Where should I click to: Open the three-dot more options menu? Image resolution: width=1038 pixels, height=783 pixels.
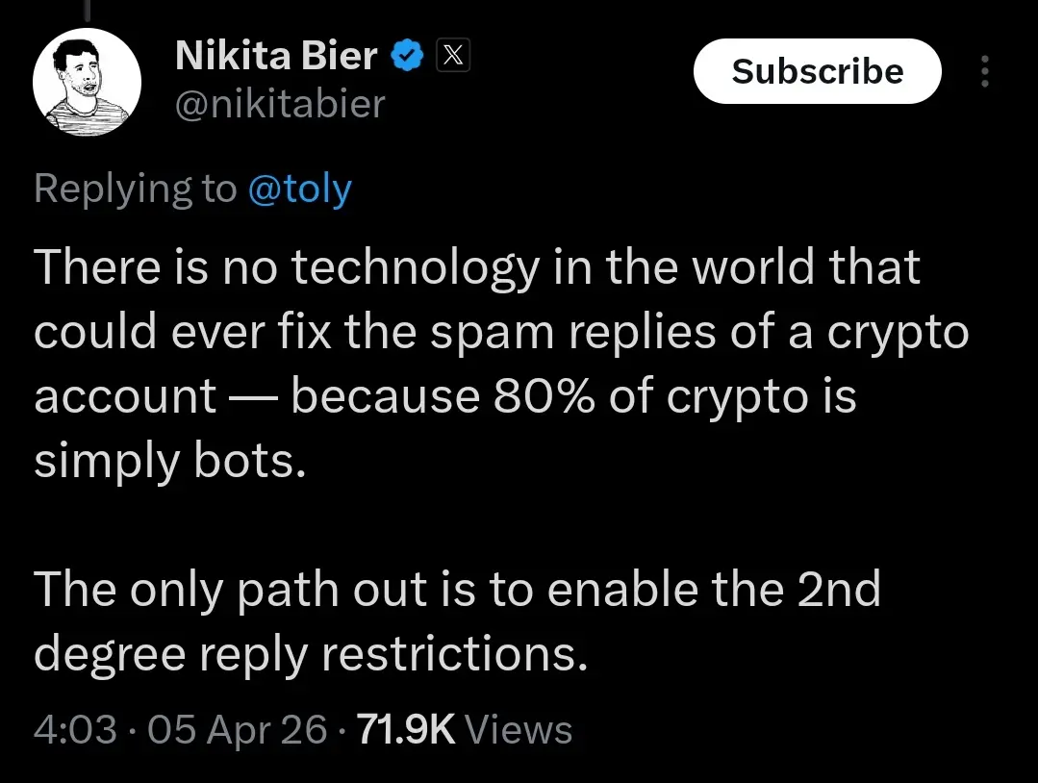(x=983, y=72)
